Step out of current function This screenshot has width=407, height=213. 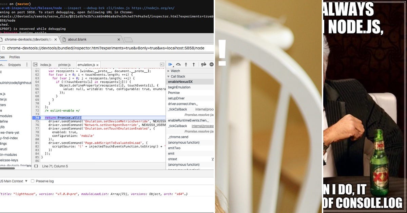193,64
